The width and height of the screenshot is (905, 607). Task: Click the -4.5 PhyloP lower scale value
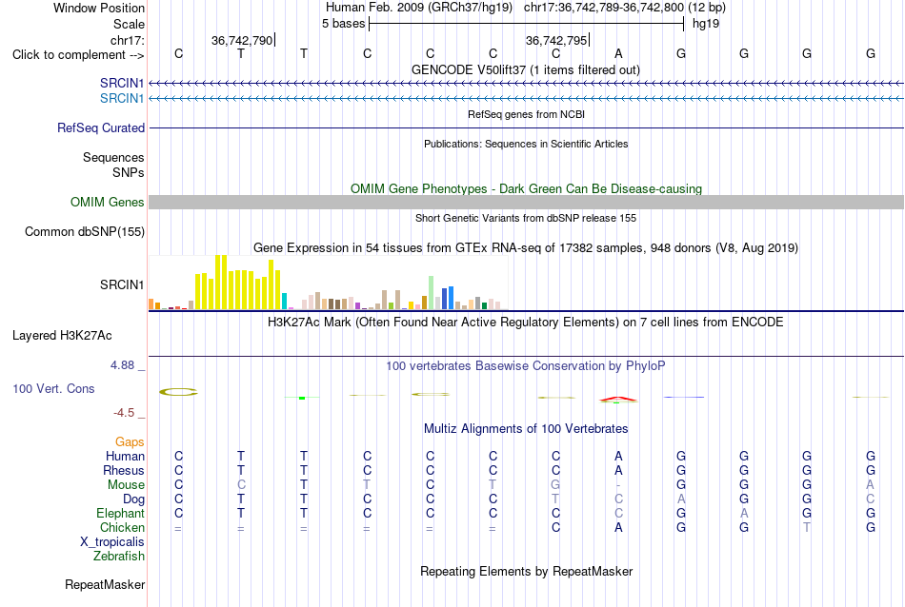(x=124, y=413)
